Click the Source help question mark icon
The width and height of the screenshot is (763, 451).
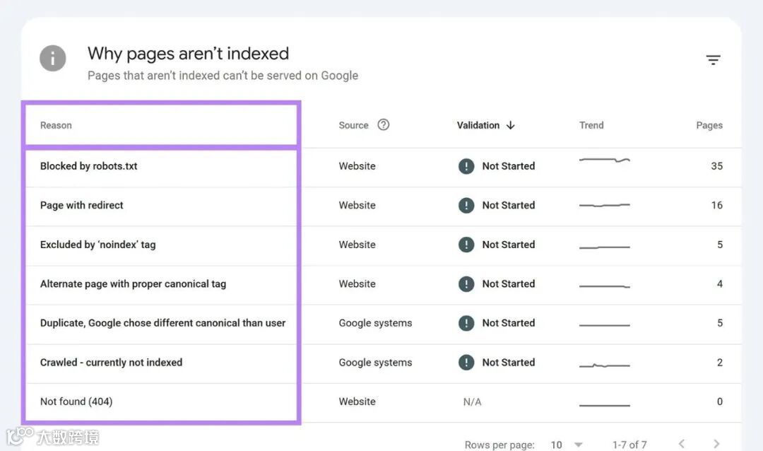(384, 125)
